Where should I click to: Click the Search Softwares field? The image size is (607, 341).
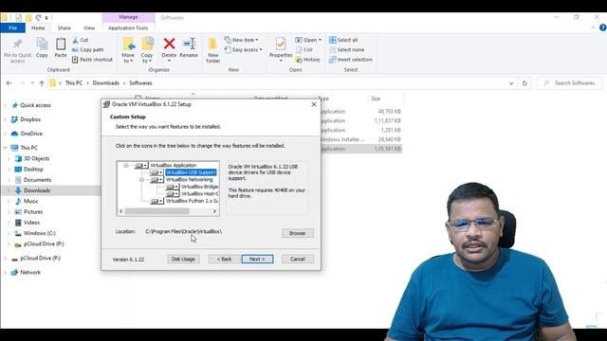click(569, 83)
